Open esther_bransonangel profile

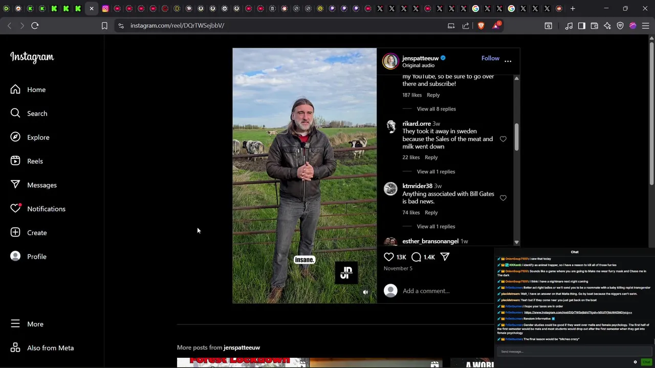[x=430, y=241]
